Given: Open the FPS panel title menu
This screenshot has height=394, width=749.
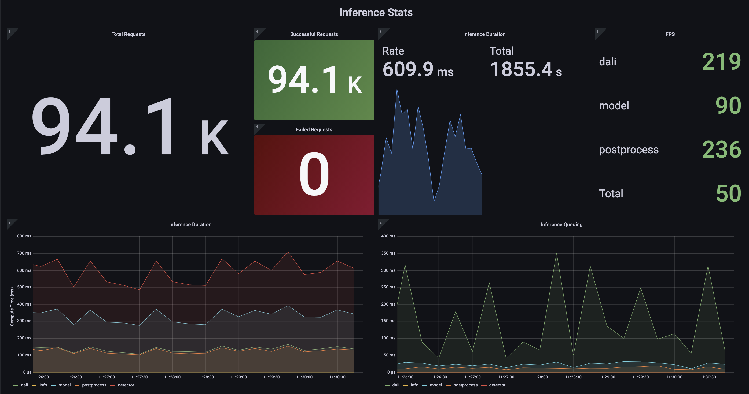Looking at the screenshot, I should point(670,34).
